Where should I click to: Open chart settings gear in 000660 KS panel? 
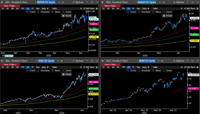198,9
